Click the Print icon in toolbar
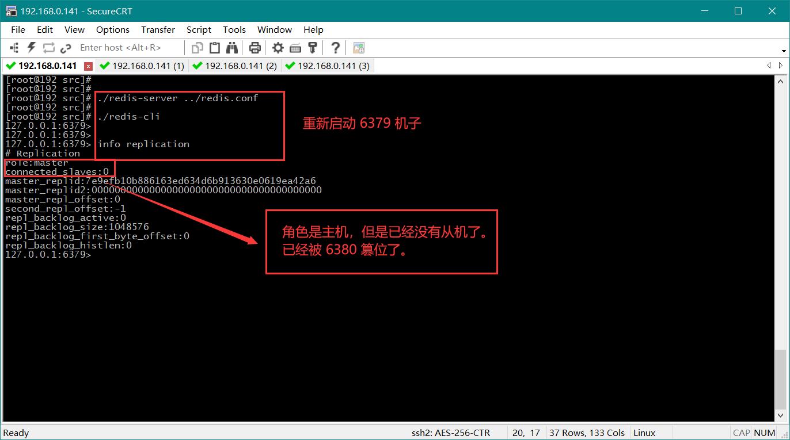 (255, 48)
